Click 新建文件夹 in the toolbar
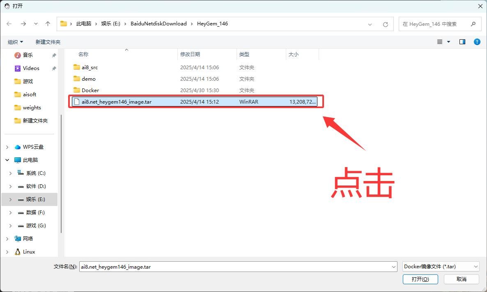 click(48, 42)
